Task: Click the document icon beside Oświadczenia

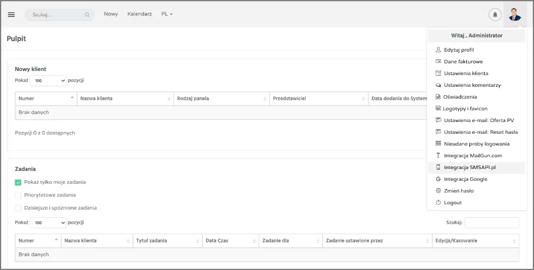Action: coord(438,97)
